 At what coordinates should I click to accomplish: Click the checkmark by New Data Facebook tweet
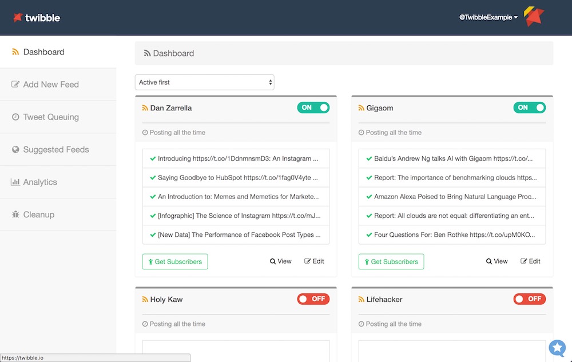click(x=153, y=235)
